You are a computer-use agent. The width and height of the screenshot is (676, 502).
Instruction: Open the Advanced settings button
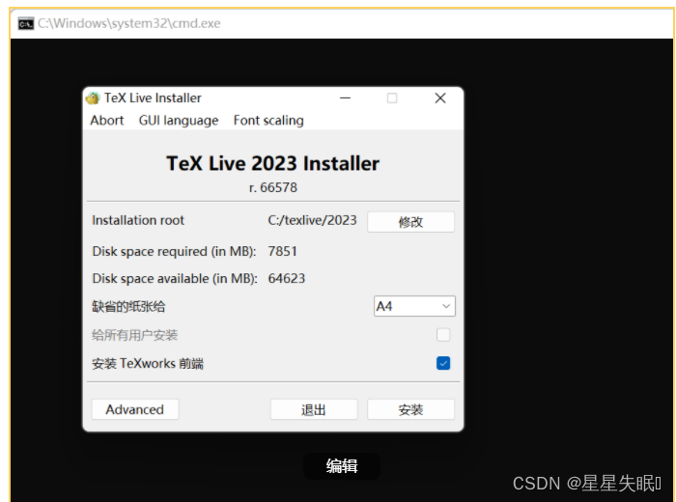point(135,409)
